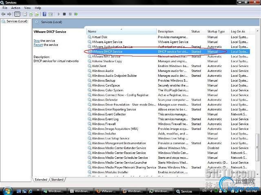The height and width of the screenshot is (195, 261).
Task: Select Windows Audio Endpoint Builder row
Action: [168, 76]
